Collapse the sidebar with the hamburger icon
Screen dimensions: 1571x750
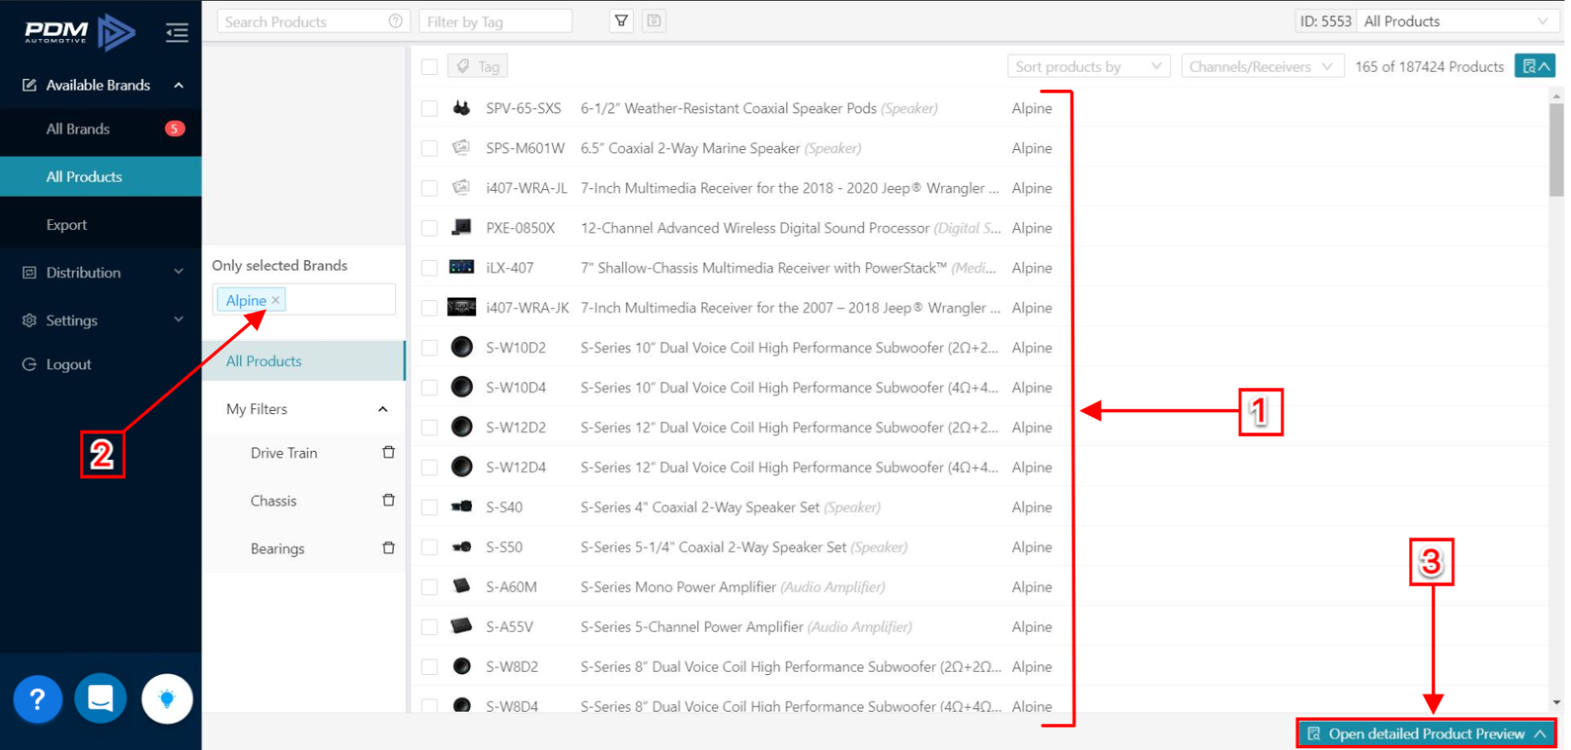[x=177, y=32]
